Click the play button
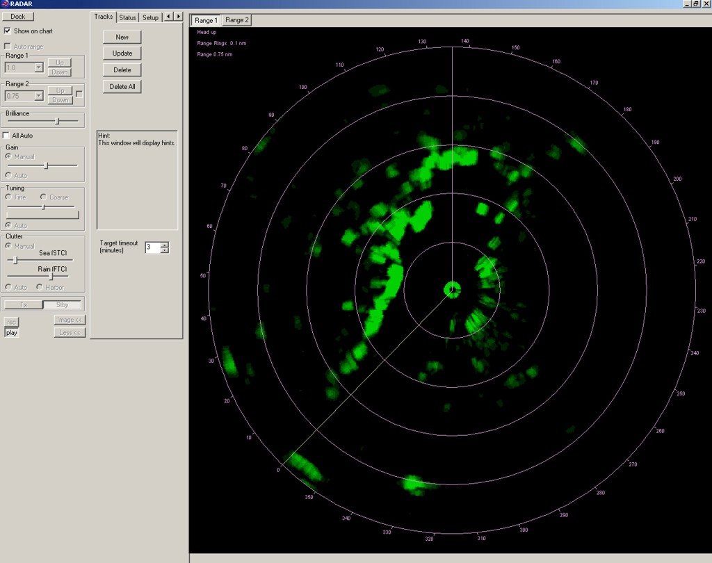Image resolution: width=712 pixels, height=563 pixels. (11, 333)
